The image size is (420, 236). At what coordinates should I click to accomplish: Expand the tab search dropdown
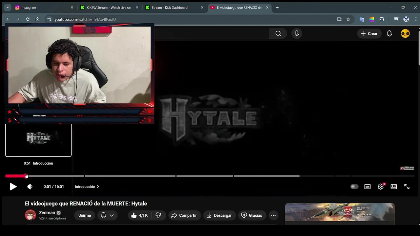[x=7, y=8]
